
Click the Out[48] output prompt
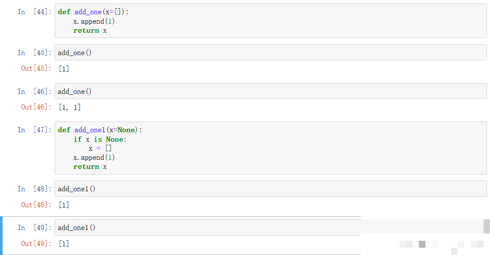coord(36,205)
